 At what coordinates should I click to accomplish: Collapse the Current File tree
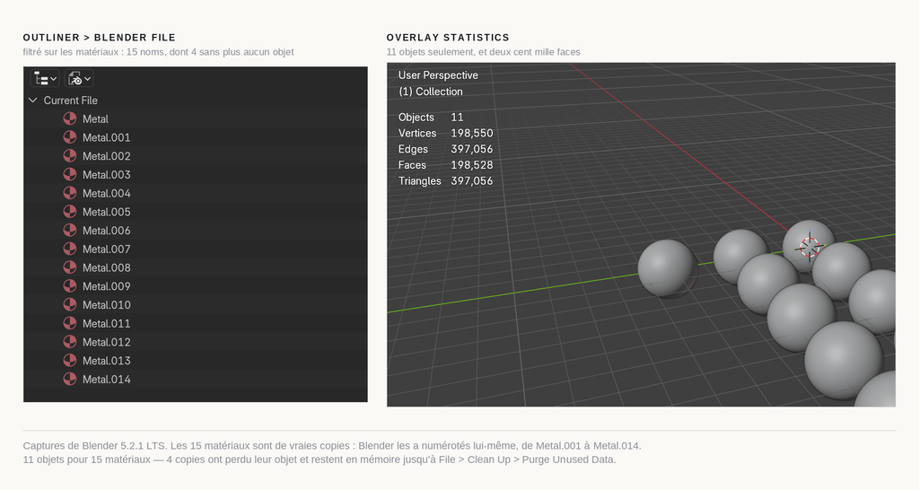[x=33, y=101]
